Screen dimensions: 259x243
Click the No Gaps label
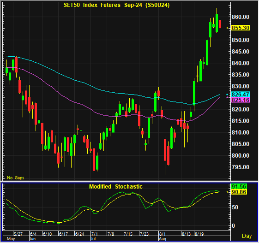click(16, 178)
